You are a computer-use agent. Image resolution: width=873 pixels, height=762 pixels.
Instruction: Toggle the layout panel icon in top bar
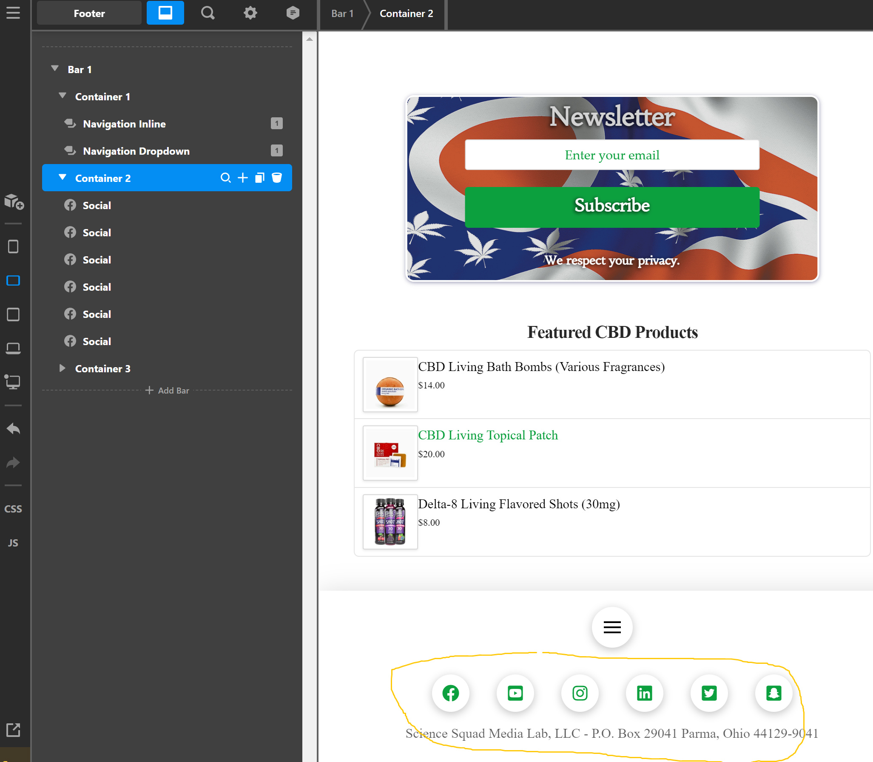pos(165,13)
